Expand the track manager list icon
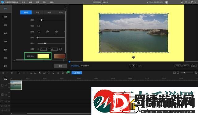The height and width of the screenshot is (115, 198). pyautogui.click(x=6, y=79)
